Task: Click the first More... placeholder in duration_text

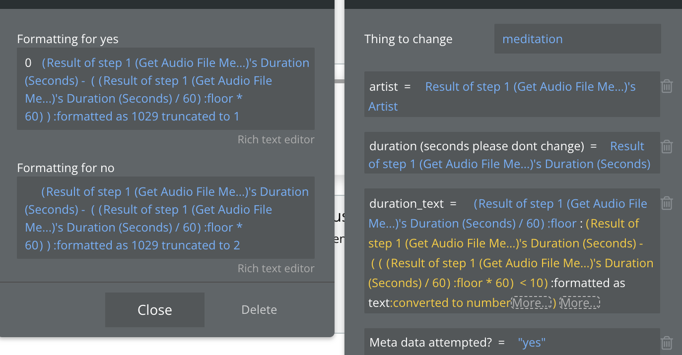Action: 531,302
